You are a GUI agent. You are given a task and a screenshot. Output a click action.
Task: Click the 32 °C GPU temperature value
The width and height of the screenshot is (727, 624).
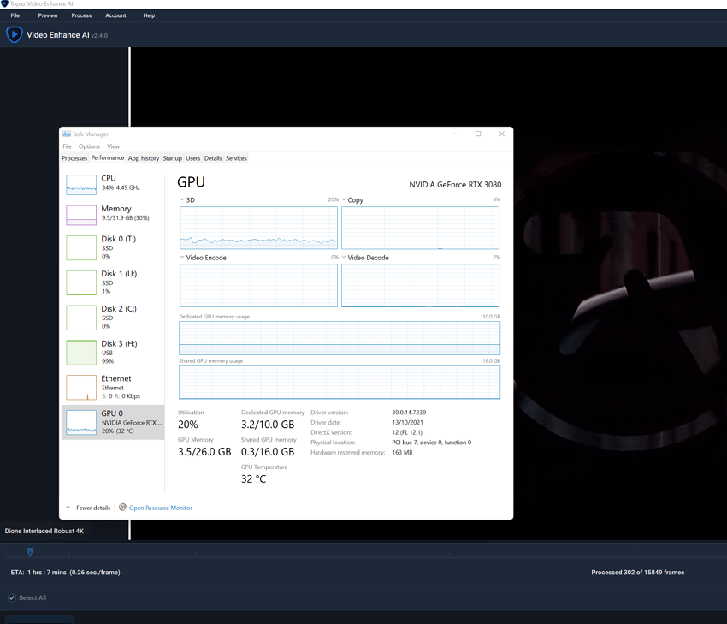[x=254, y=478]
